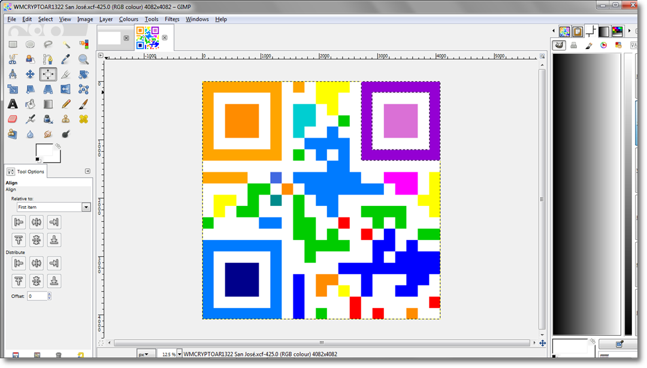Select the Shear tool

[x=30, y=89]
